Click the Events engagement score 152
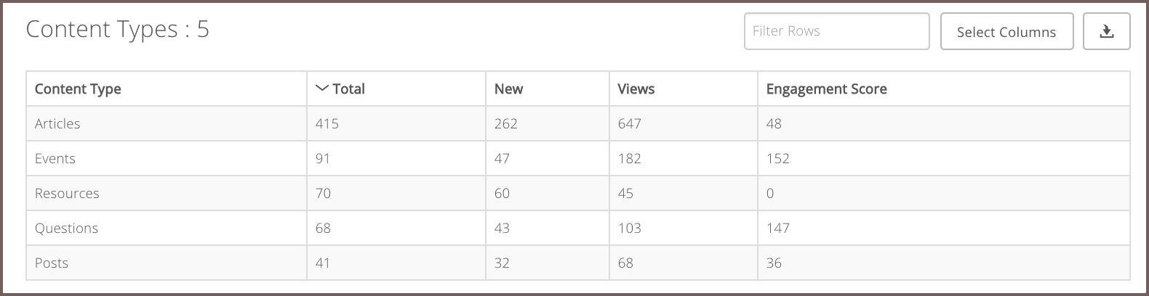The image size is (1149, 296). [777, 158]
